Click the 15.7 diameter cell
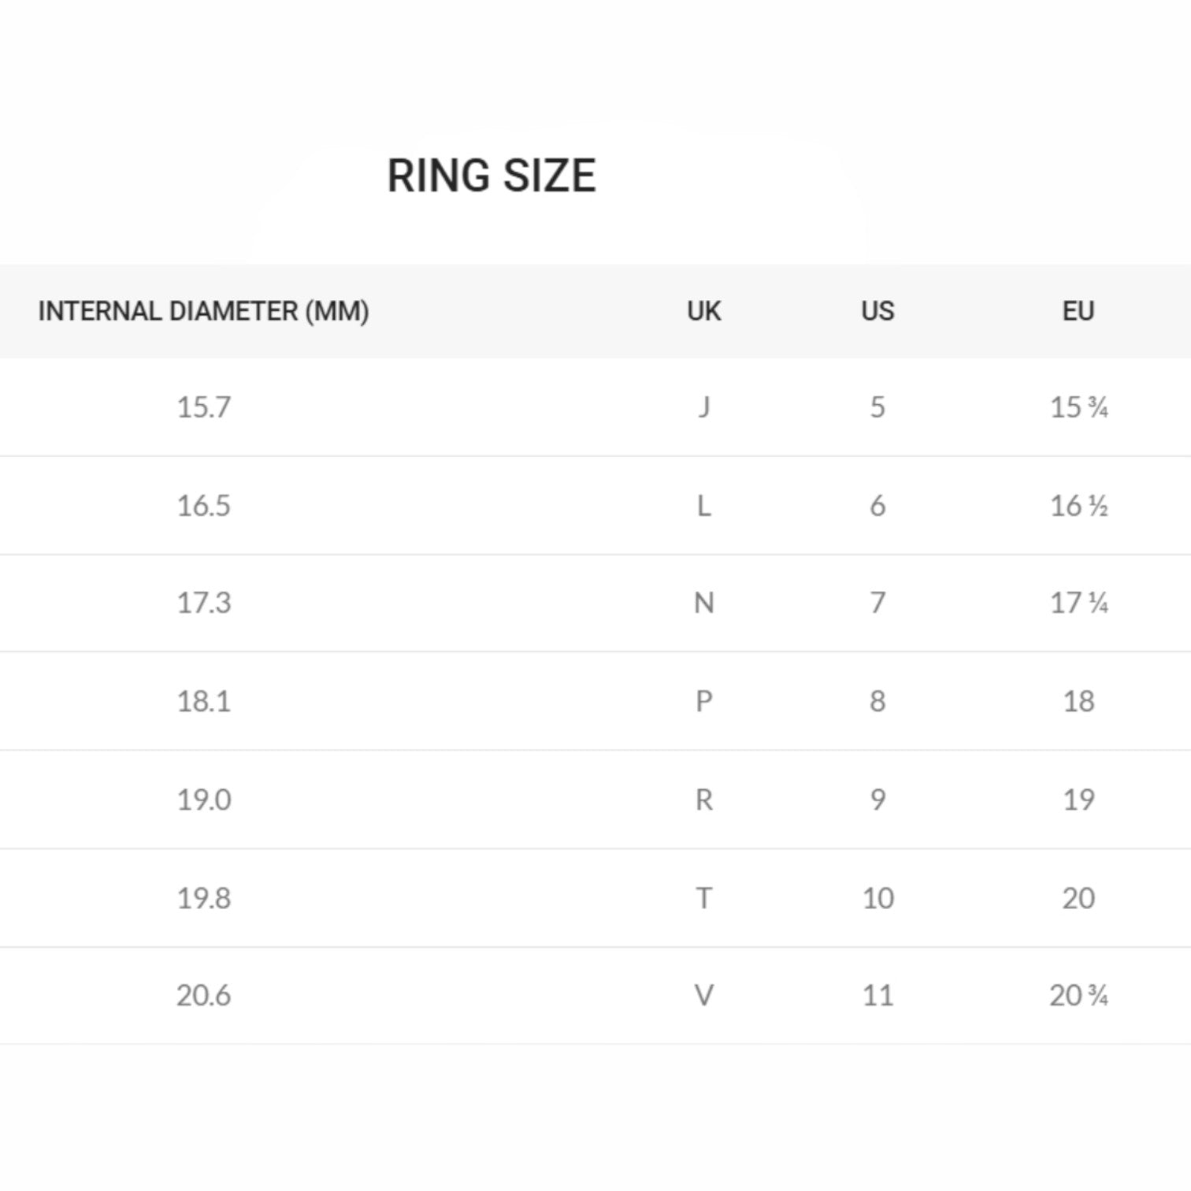This screenshot has height=1191, width=1191. coord(203,407)
